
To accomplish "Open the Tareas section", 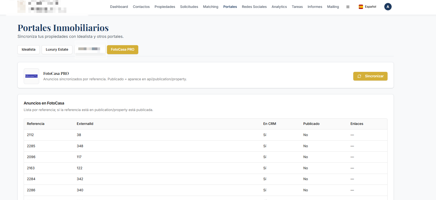I will coord(297,7).
